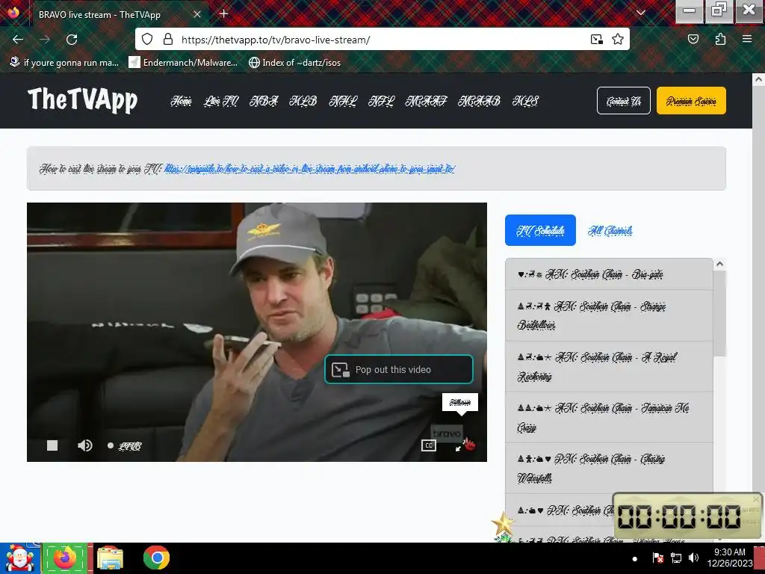Click the LIVE indicator in player
The image size is (765, 574).
tap(125, 445)
